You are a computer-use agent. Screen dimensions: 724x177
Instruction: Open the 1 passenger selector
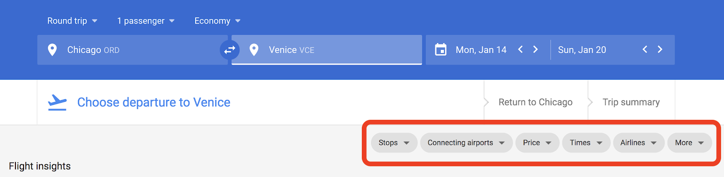click(x=146, y=21)
